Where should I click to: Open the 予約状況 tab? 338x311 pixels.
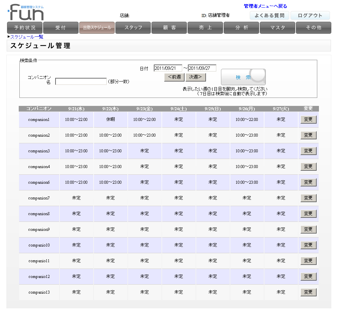pyautogui.click(x=25, y=28)
